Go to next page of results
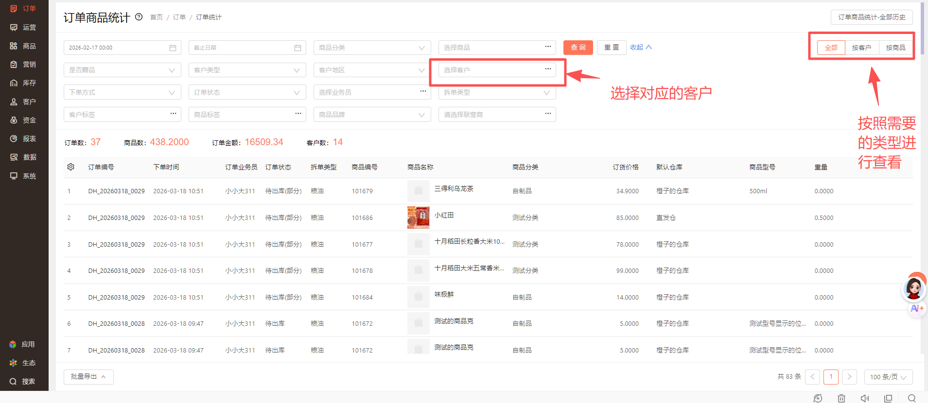The image size is (928, 403). point(849,377)
